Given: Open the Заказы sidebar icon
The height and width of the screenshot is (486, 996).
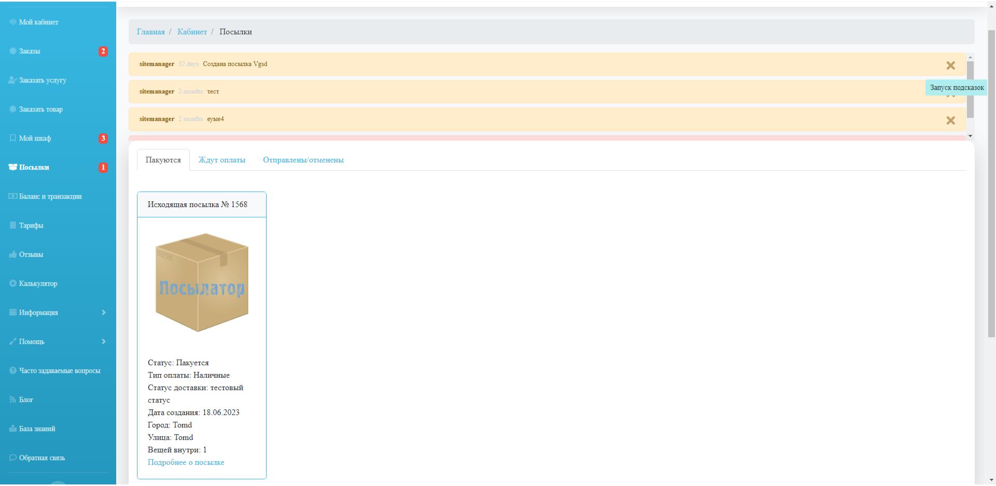Looking at the screenshot, I should click(x=13, y=51).
